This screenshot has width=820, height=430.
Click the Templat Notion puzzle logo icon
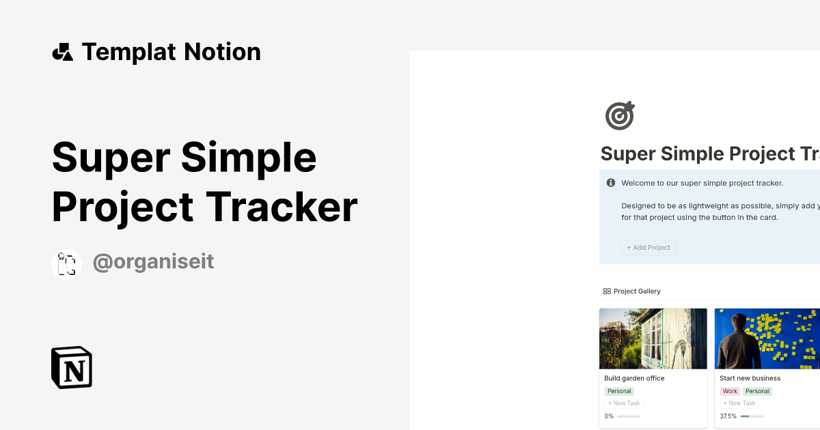pos(63,51)
